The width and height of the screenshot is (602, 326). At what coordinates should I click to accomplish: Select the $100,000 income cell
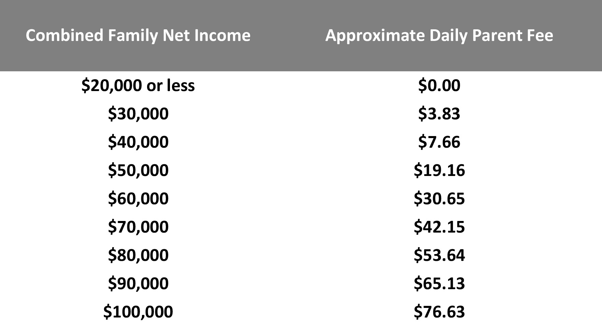click(138, 312)
